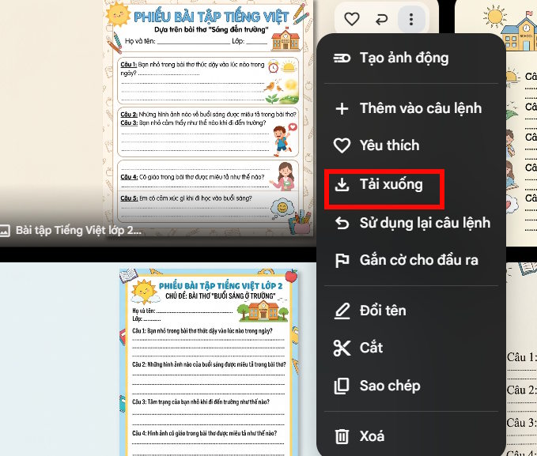Click the Bài tập Tiếng Việt lớp 2 caption
This screenshot has width=537, height=456.
click(78, 230)
